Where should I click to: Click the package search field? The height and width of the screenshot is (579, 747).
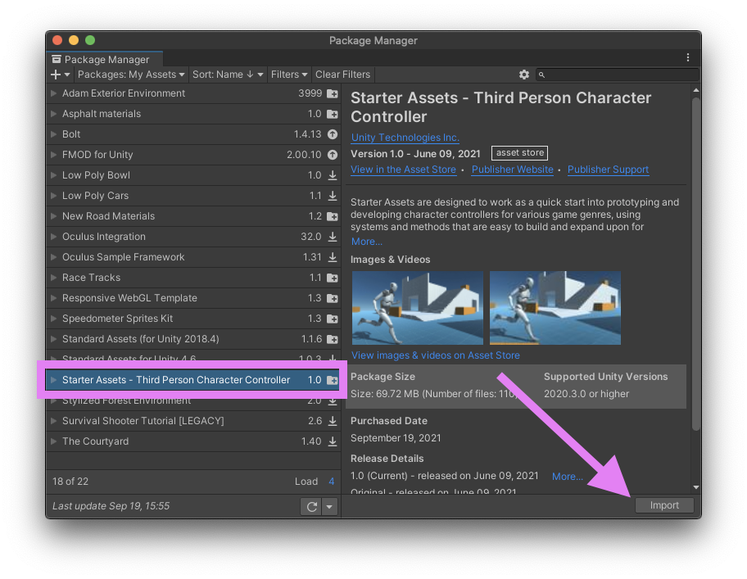tap(622, 75)
